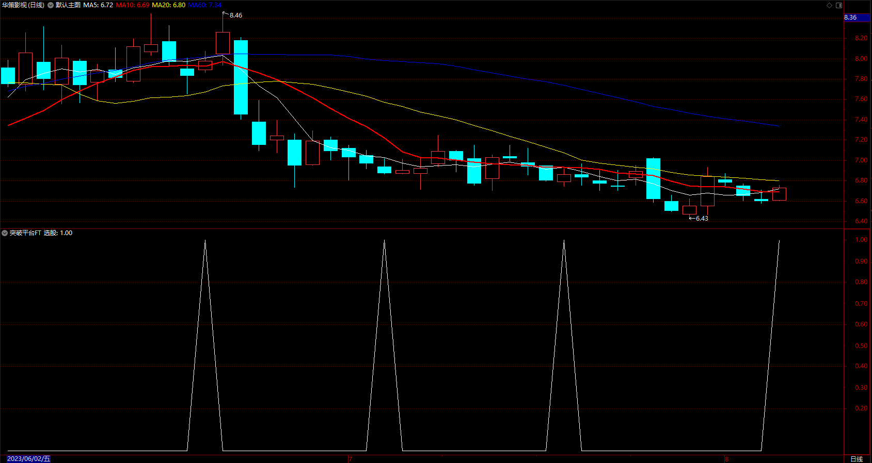Viewport: 872px width, 463px height.
Task: Click the 8.00 price axis label
Action: 861,59
